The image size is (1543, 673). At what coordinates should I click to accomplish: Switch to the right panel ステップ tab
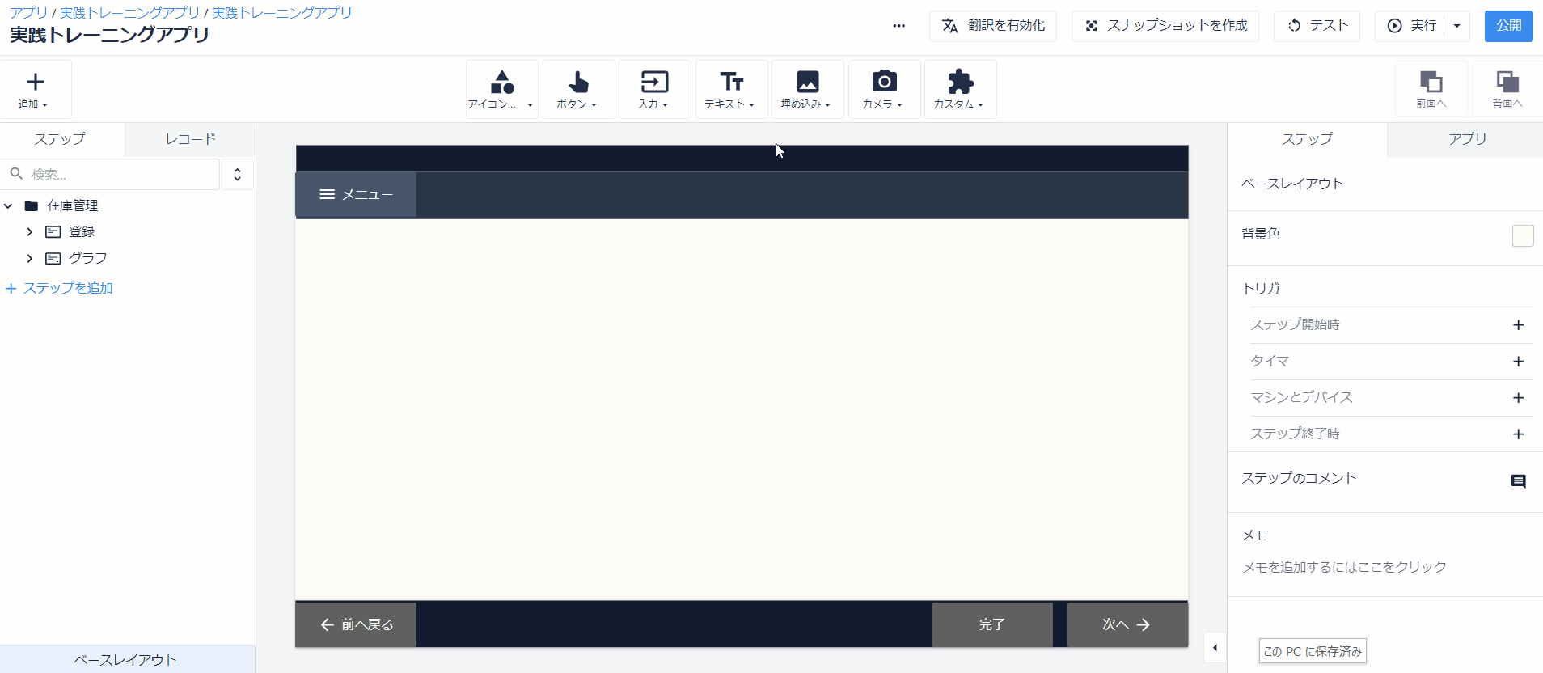pyautogui.click(x=1307, y=139)
